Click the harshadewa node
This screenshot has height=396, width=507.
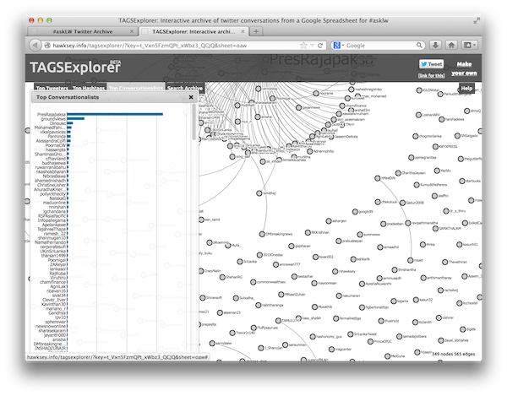click(442, 120)
